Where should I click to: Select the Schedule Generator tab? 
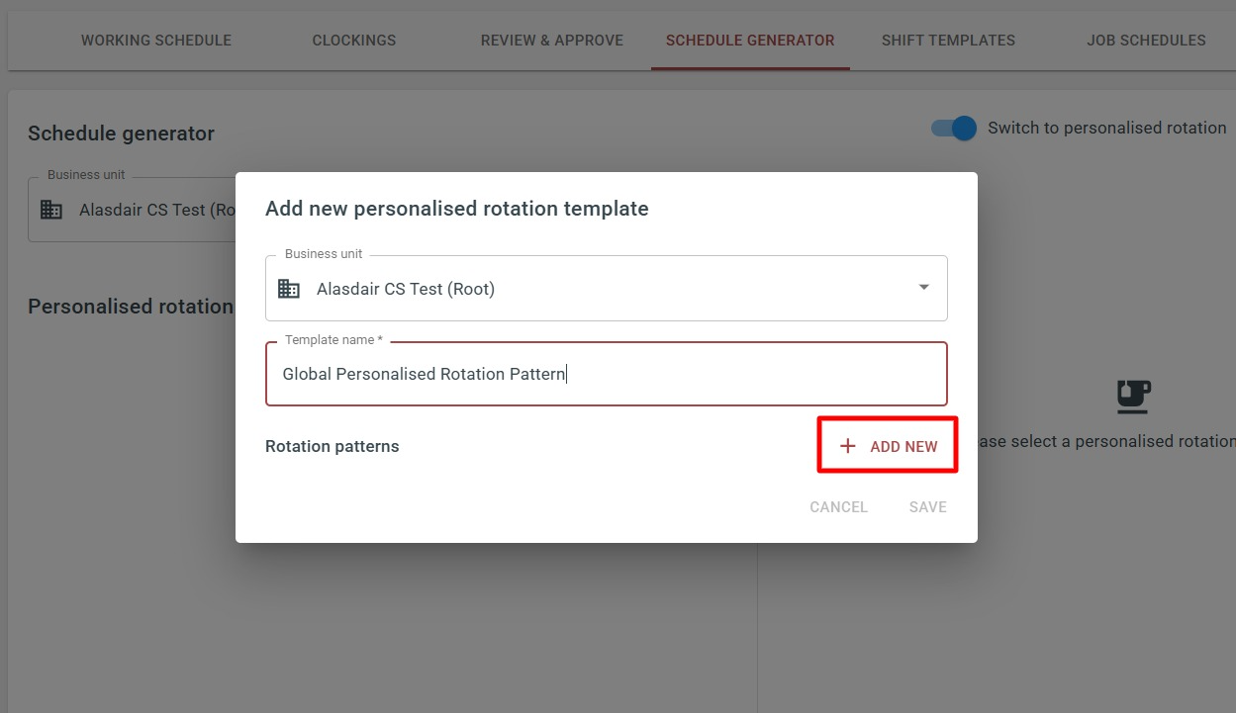pos(750,41)
